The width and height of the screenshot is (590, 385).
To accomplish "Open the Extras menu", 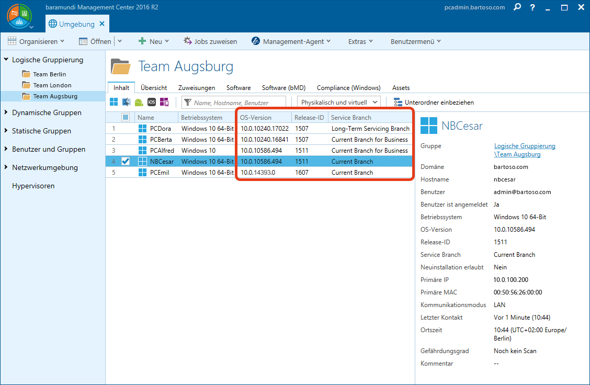I will click(x=360, y=41).
